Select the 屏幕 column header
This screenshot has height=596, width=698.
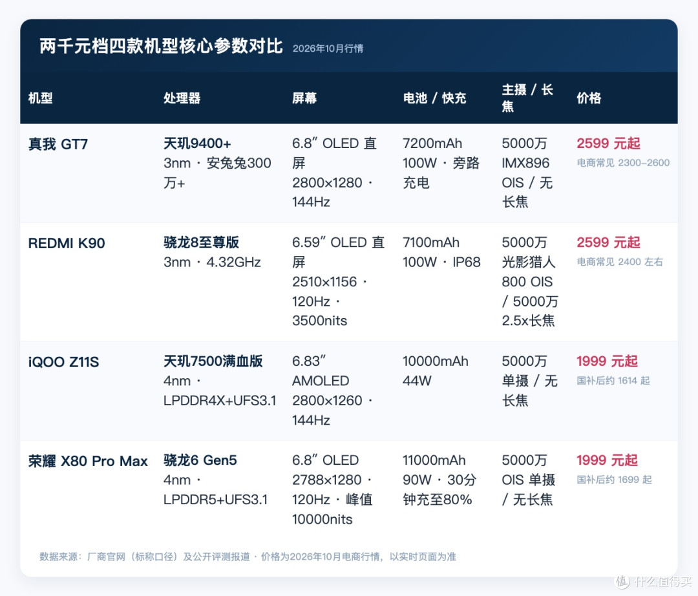tap(304, 98)
